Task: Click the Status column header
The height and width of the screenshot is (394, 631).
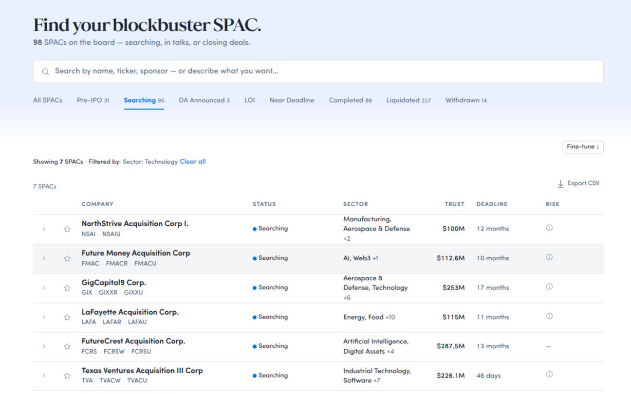Action: click(264, 204)
